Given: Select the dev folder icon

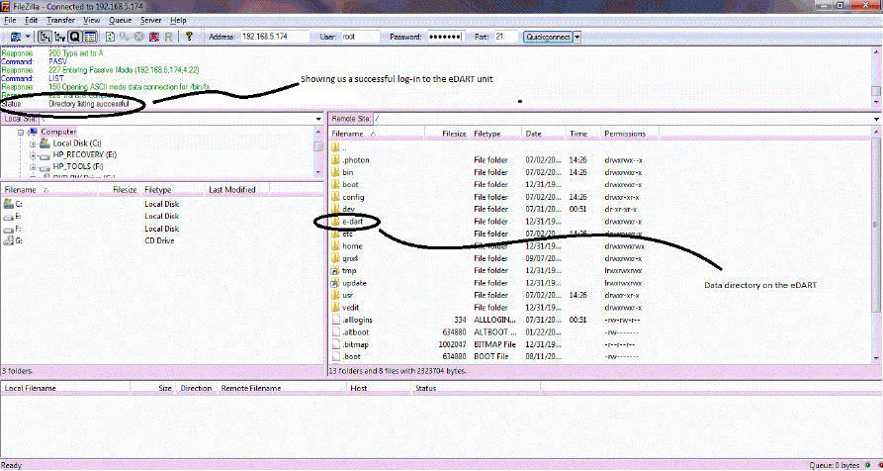Looking at the screenshot, I should point(335,209).
